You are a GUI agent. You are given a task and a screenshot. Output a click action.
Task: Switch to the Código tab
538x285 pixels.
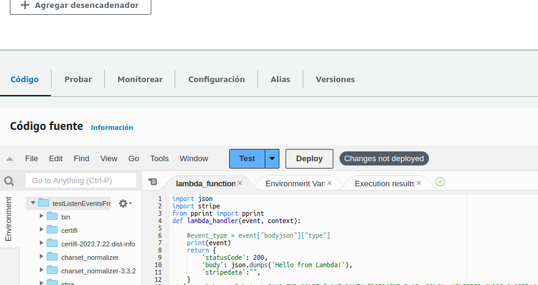click(25, 79)
